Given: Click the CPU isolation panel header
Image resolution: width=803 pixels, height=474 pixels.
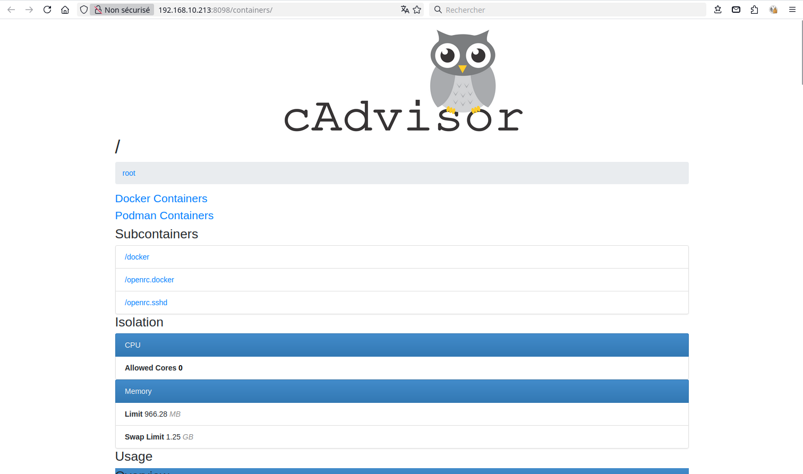Looking at the screenshot, I should click(x=401, y=345).
